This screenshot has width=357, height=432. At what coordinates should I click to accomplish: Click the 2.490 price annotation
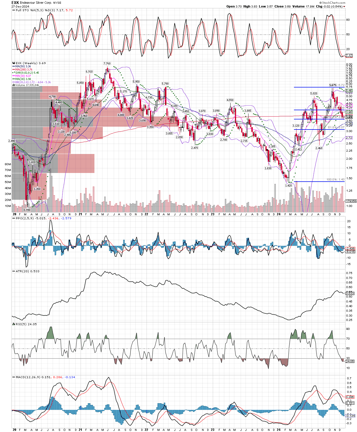pos(12,141)
